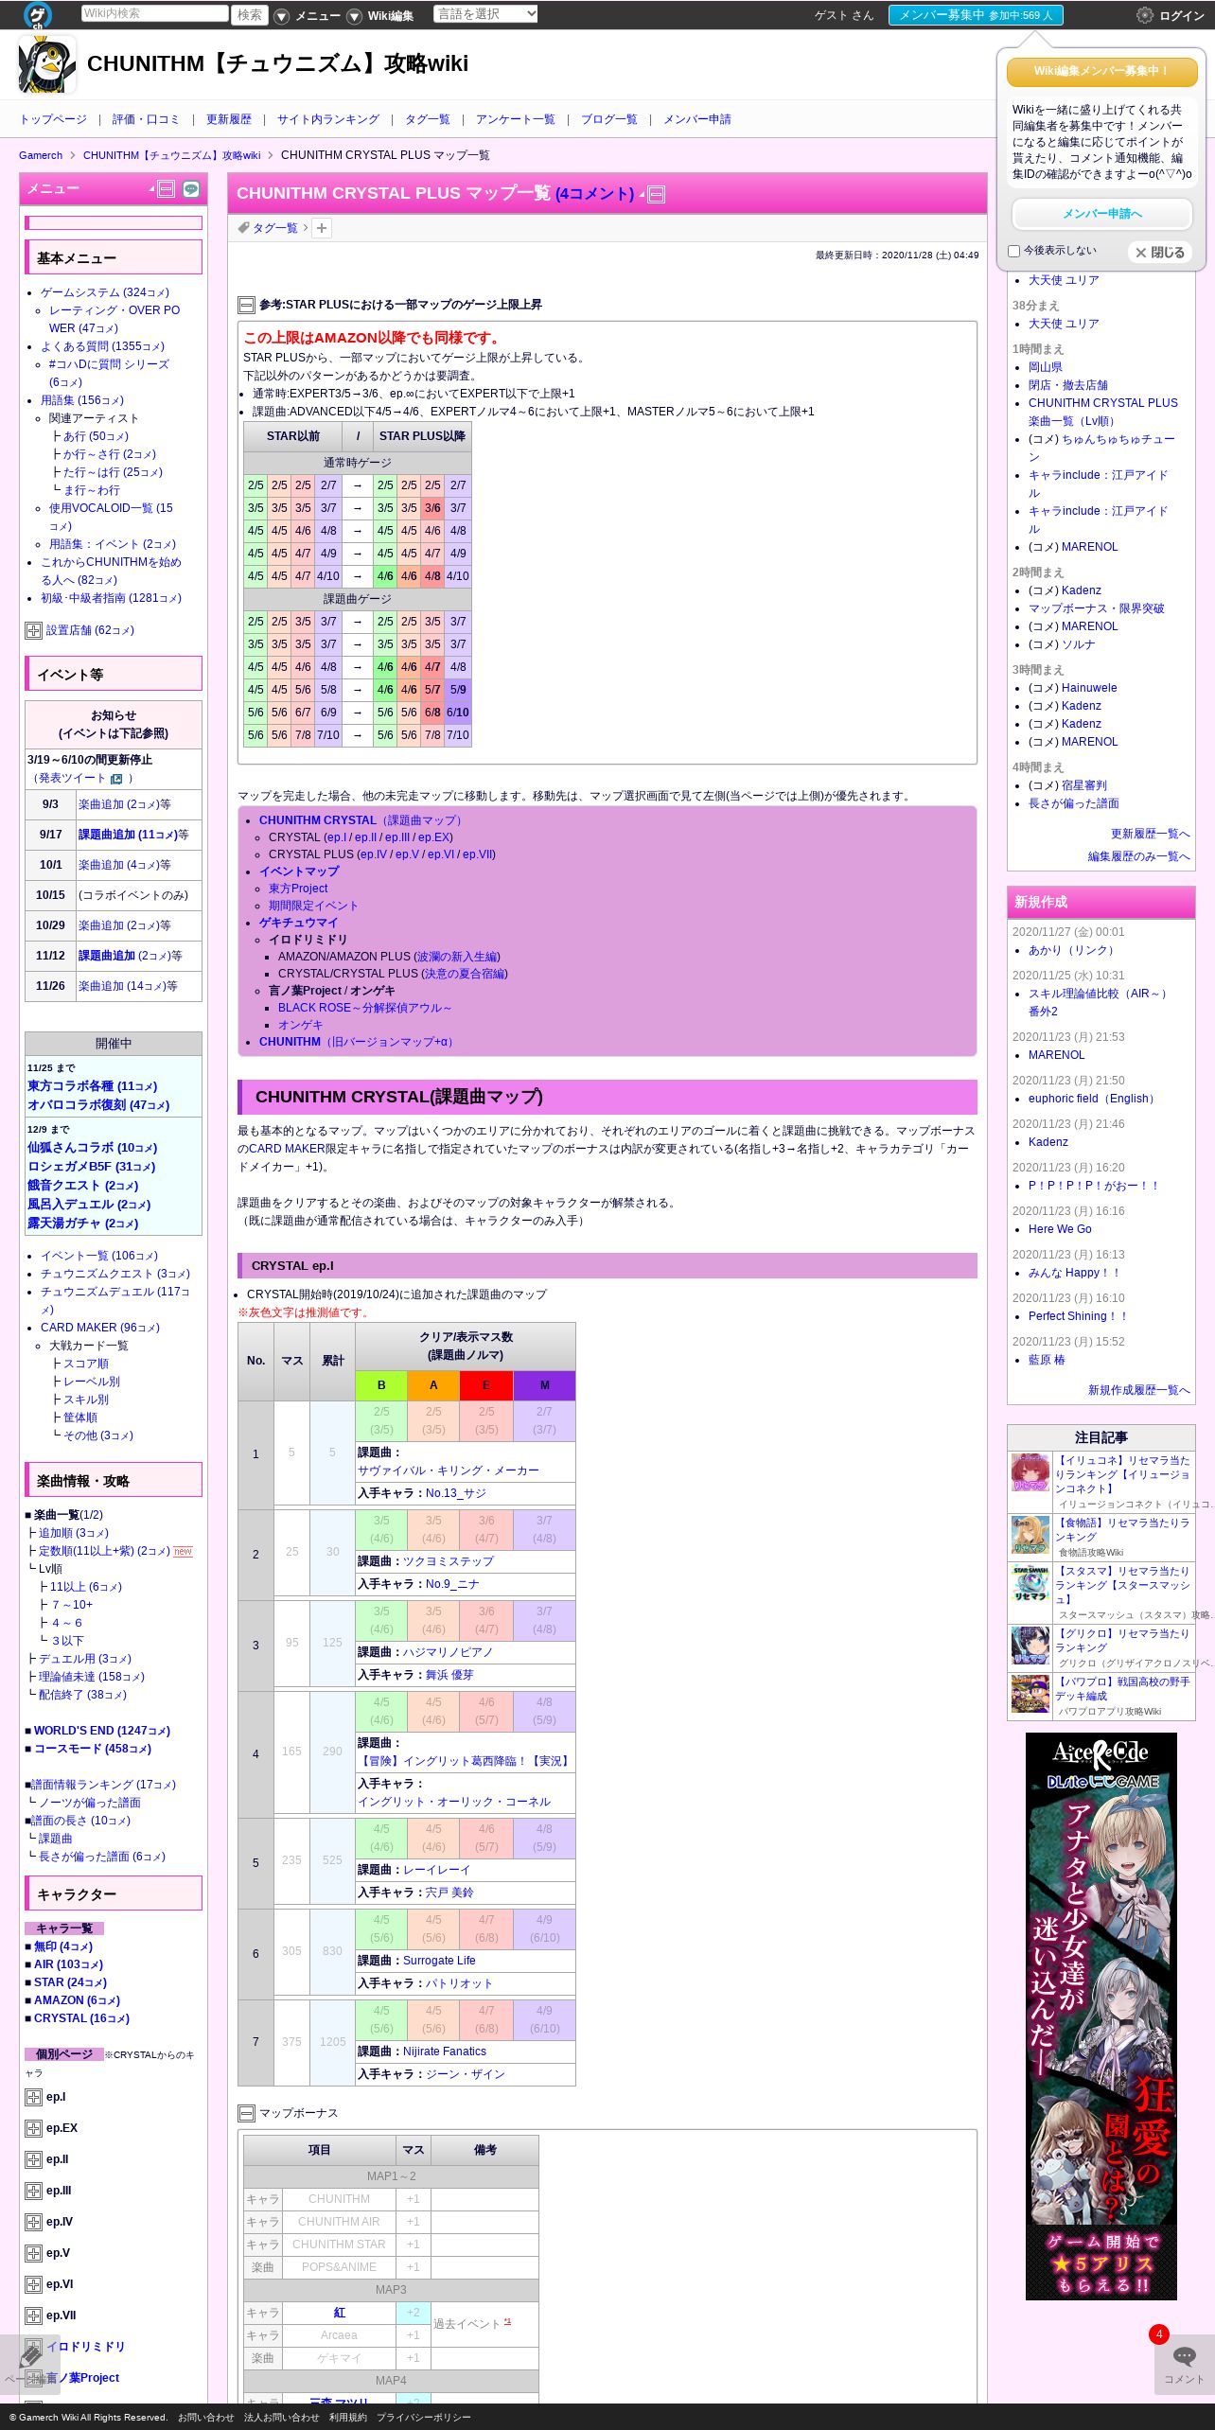Click the Gamerch logo icon

point(37,14)
